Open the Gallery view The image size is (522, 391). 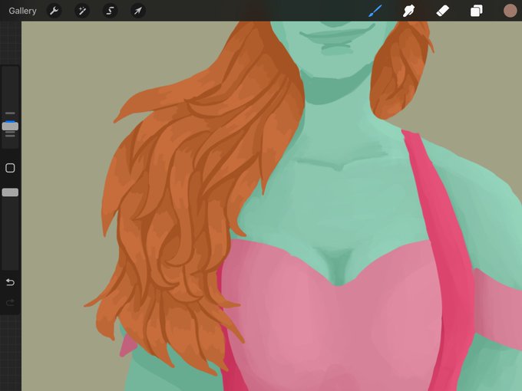[x=22, y=11]
